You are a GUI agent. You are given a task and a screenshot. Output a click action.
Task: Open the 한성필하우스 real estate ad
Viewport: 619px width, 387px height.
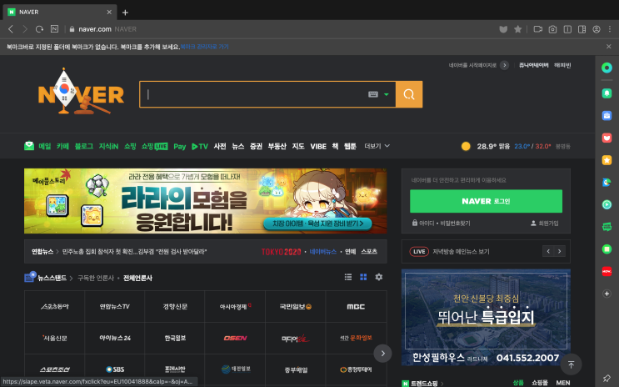[486, 318]
